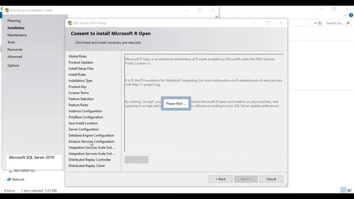The height and width of the screenshot is (199, 354).
Task: Minimize the SQL Server 2019 Setup window
Action: 255,23
